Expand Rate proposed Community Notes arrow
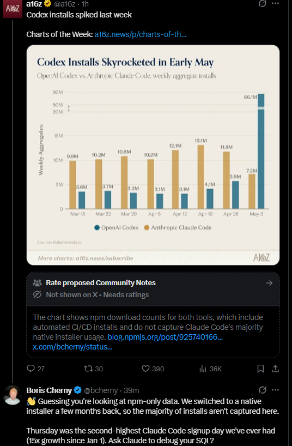Viewport: 292px width, 446px height. [269, 283]
